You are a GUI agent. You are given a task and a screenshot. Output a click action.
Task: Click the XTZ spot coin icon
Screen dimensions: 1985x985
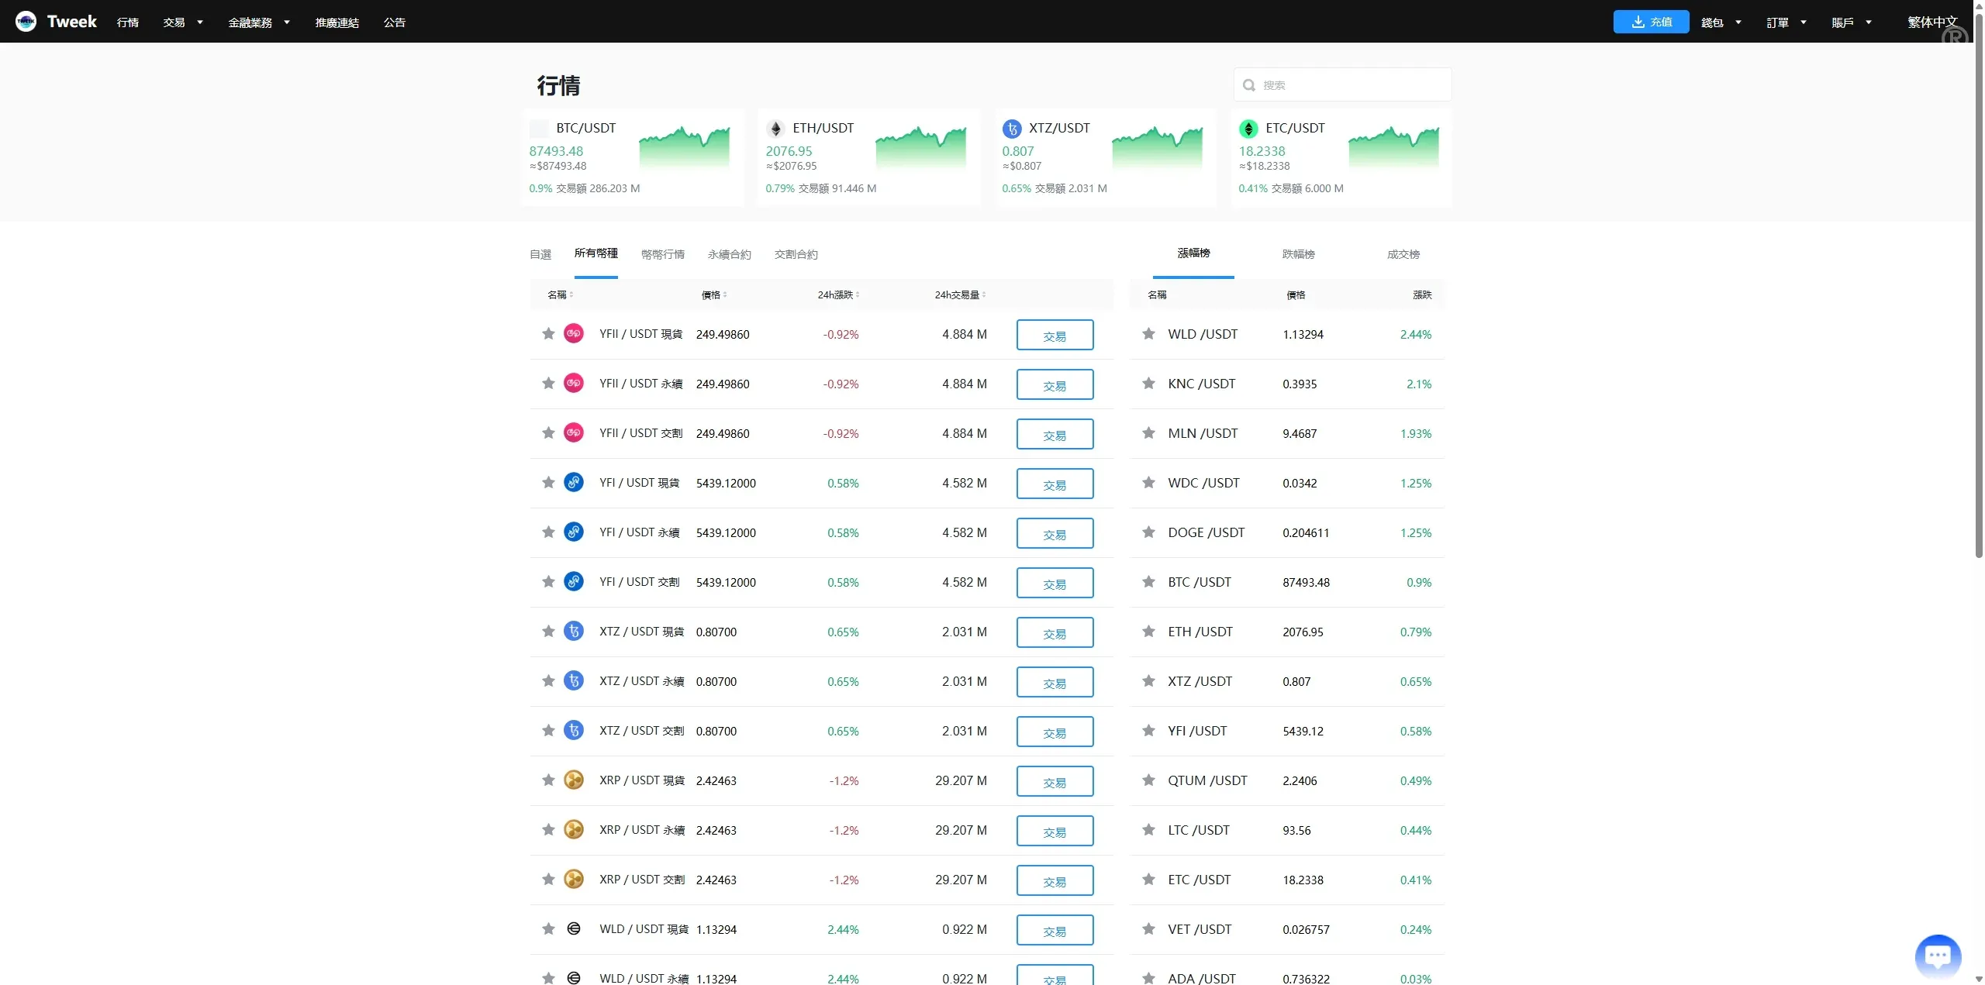coord(574,632)
